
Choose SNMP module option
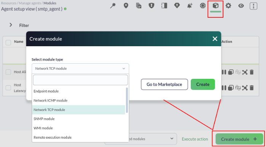point(78,119)
